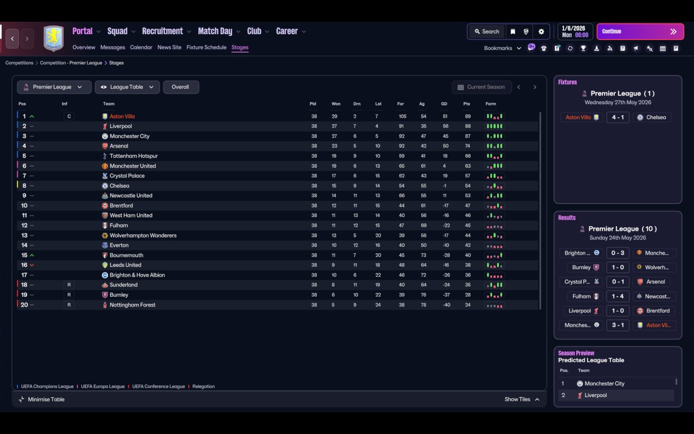Open the bookmark flag icon beside Search

[513, 31]
